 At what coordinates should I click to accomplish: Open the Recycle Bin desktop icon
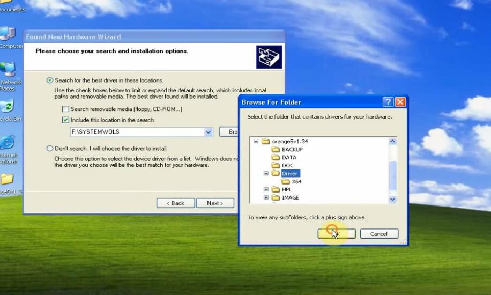pyautogui.click(x=7, y=106)
